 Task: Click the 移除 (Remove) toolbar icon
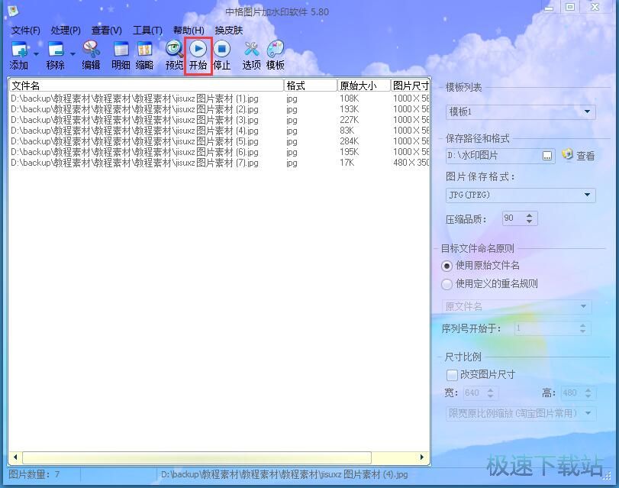pyautogui.click(x=55, y=50)
